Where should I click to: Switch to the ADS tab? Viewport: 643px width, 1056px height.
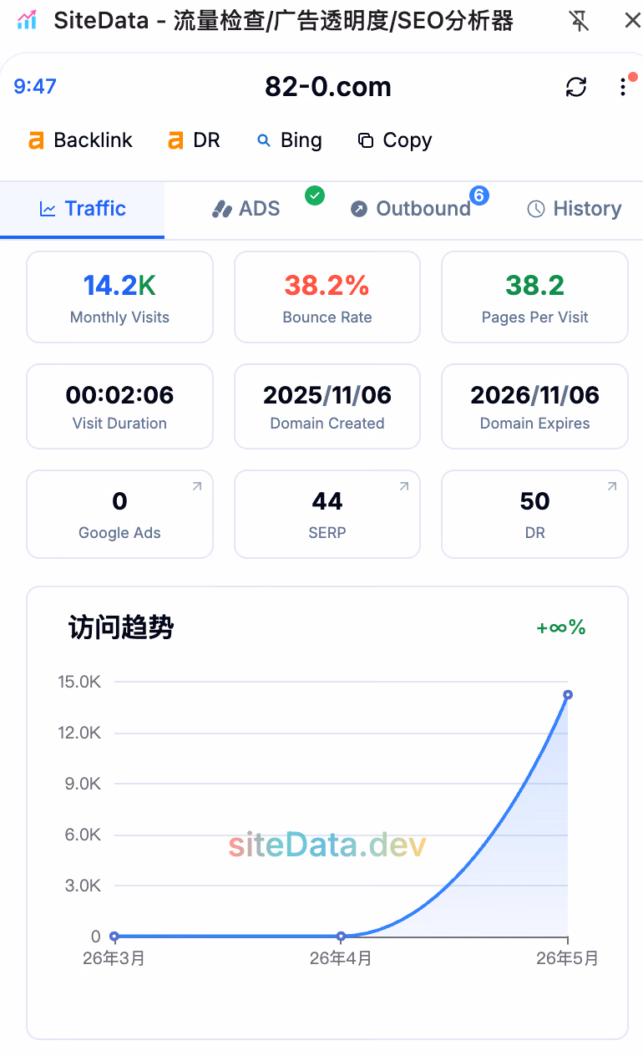coord(246,209)
